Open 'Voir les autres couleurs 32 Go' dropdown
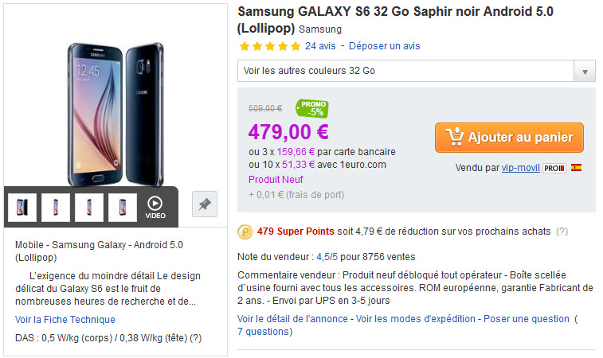 pos(416,71)
